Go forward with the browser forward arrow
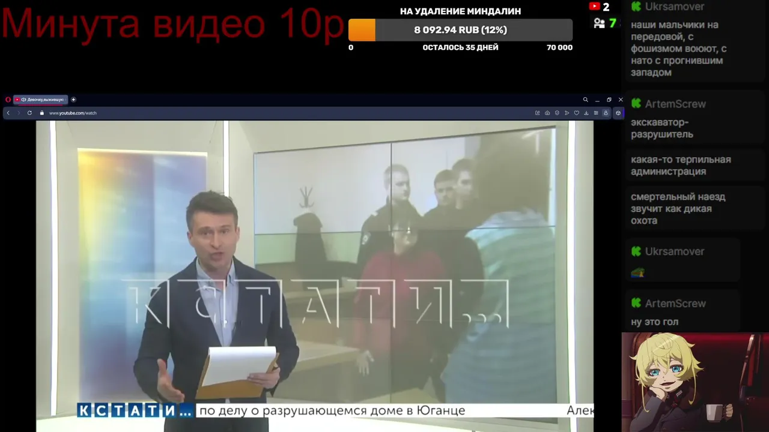 pyautogui.click(x=19, y=113)
